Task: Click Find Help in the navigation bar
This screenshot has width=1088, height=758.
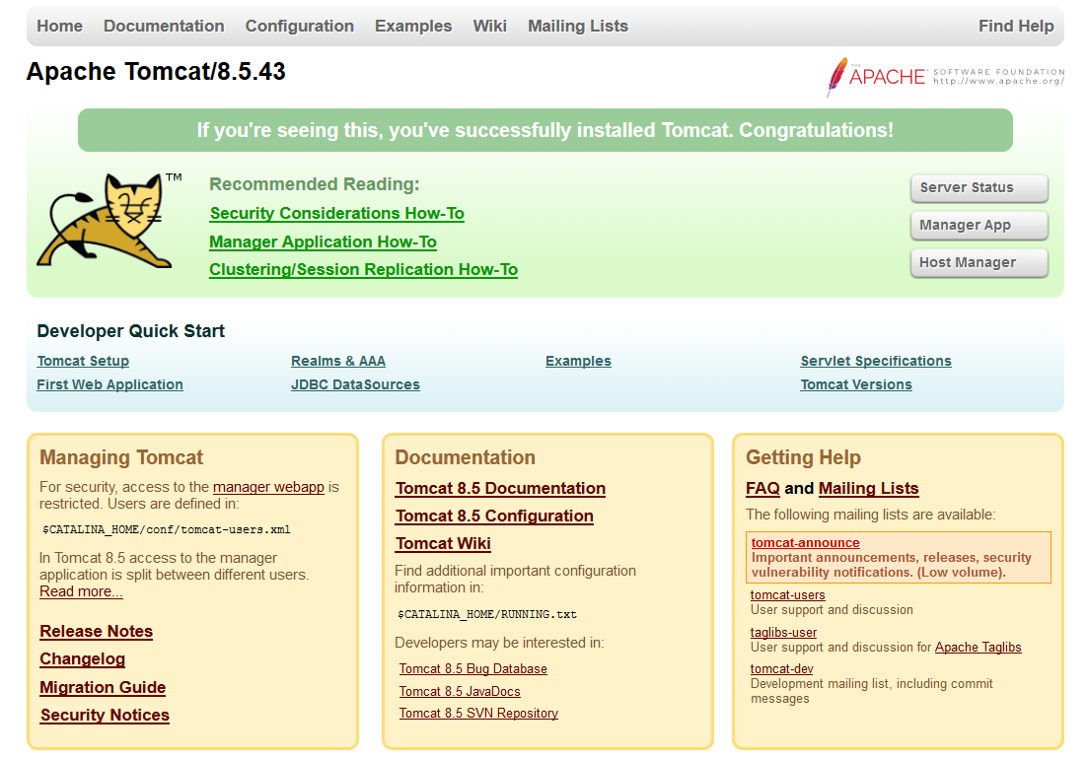Action: [1016, 27]
